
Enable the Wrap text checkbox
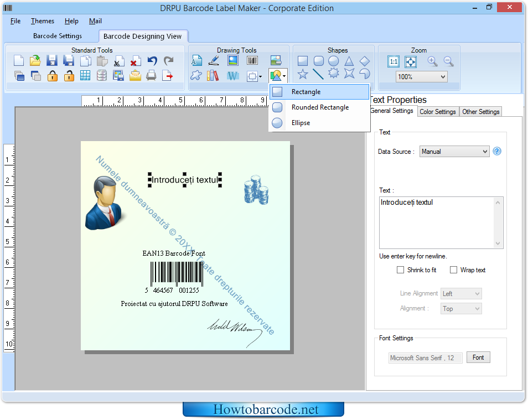pos(454,270)
